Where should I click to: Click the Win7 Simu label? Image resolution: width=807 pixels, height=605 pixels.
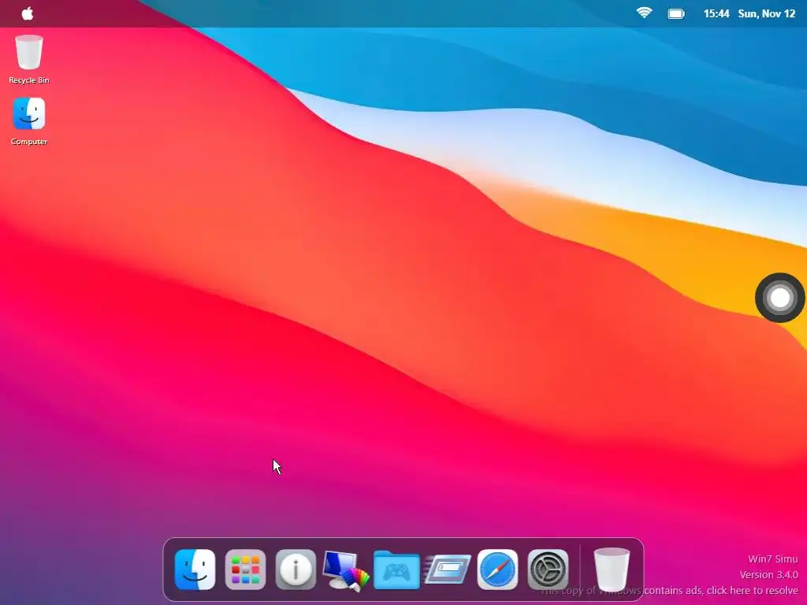[x=772, y=559]
